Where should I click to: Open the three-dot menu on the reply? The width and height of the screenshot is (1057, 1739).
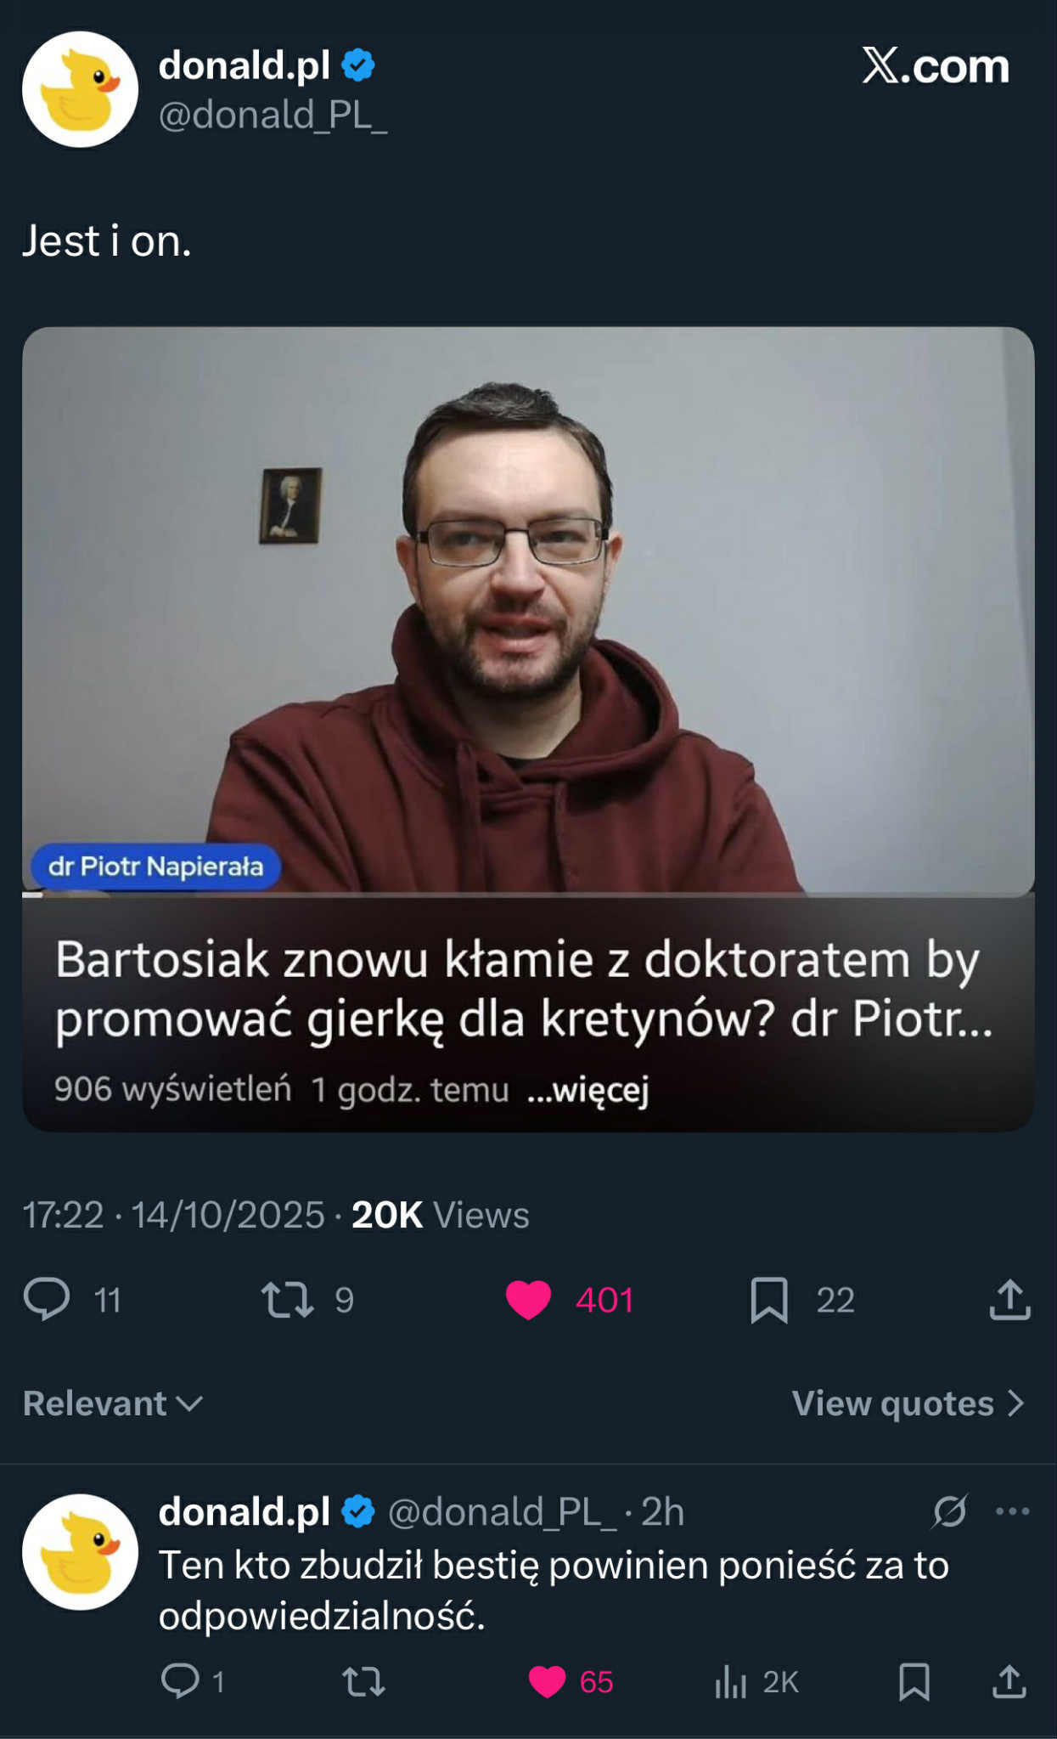[x=1012, y=1511]
